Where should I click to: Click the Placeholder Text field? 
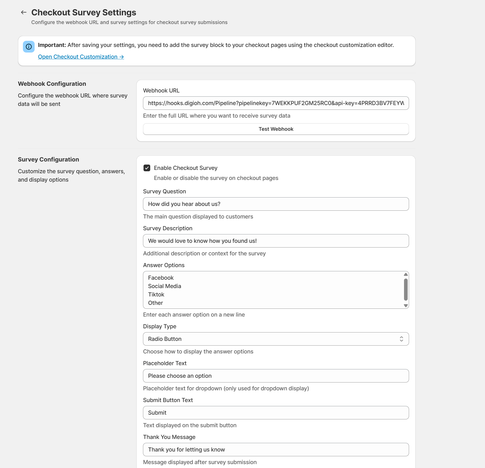pos(276,376)
